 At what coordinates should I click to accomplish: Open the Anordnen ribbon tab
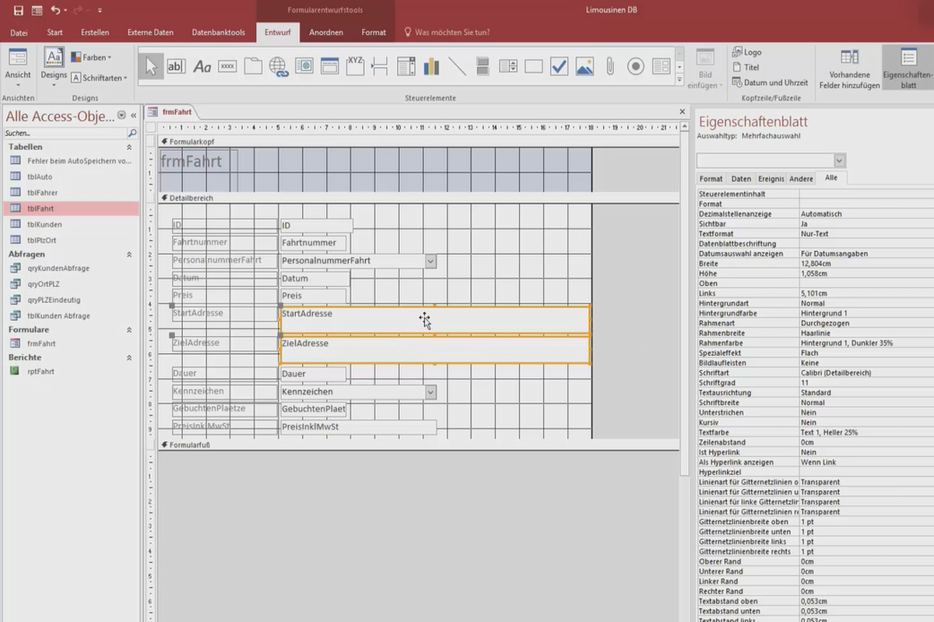coord(326,33)
